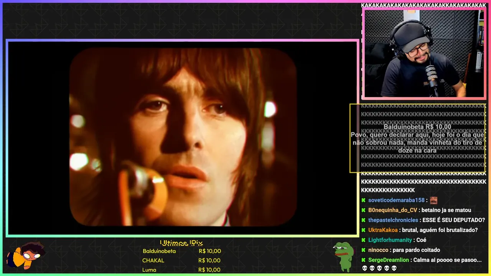Click the music video of singer at microphone
This screenshot has height=276, width=491.
[x=183, y=138]
